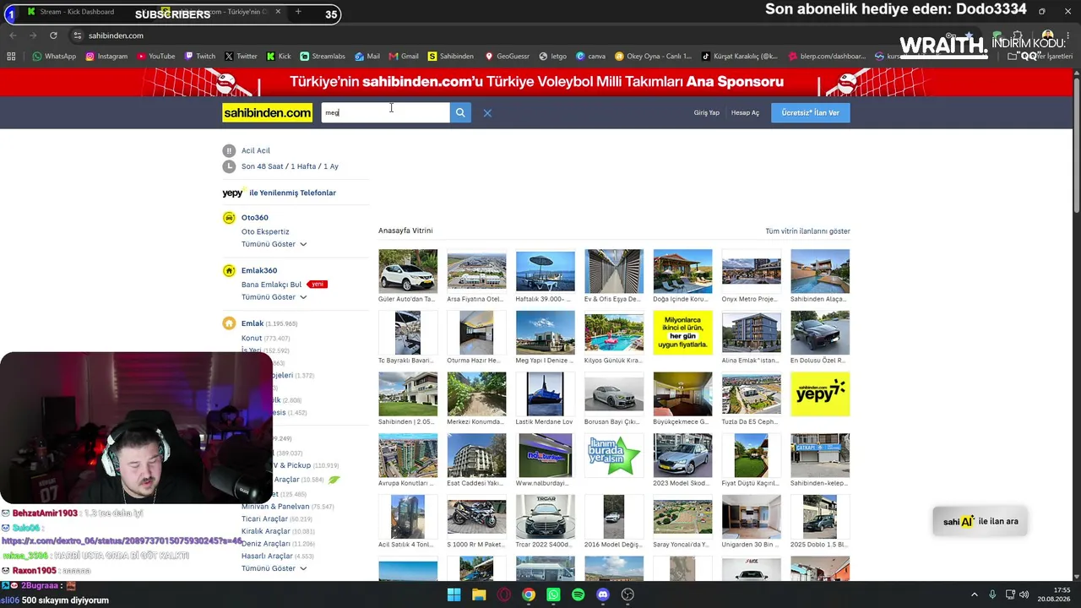Viewport: 1081px width, 608px height.
Task: Open the Trcar 2022 S400d listing thumbnail
Action: coord(545,517)
